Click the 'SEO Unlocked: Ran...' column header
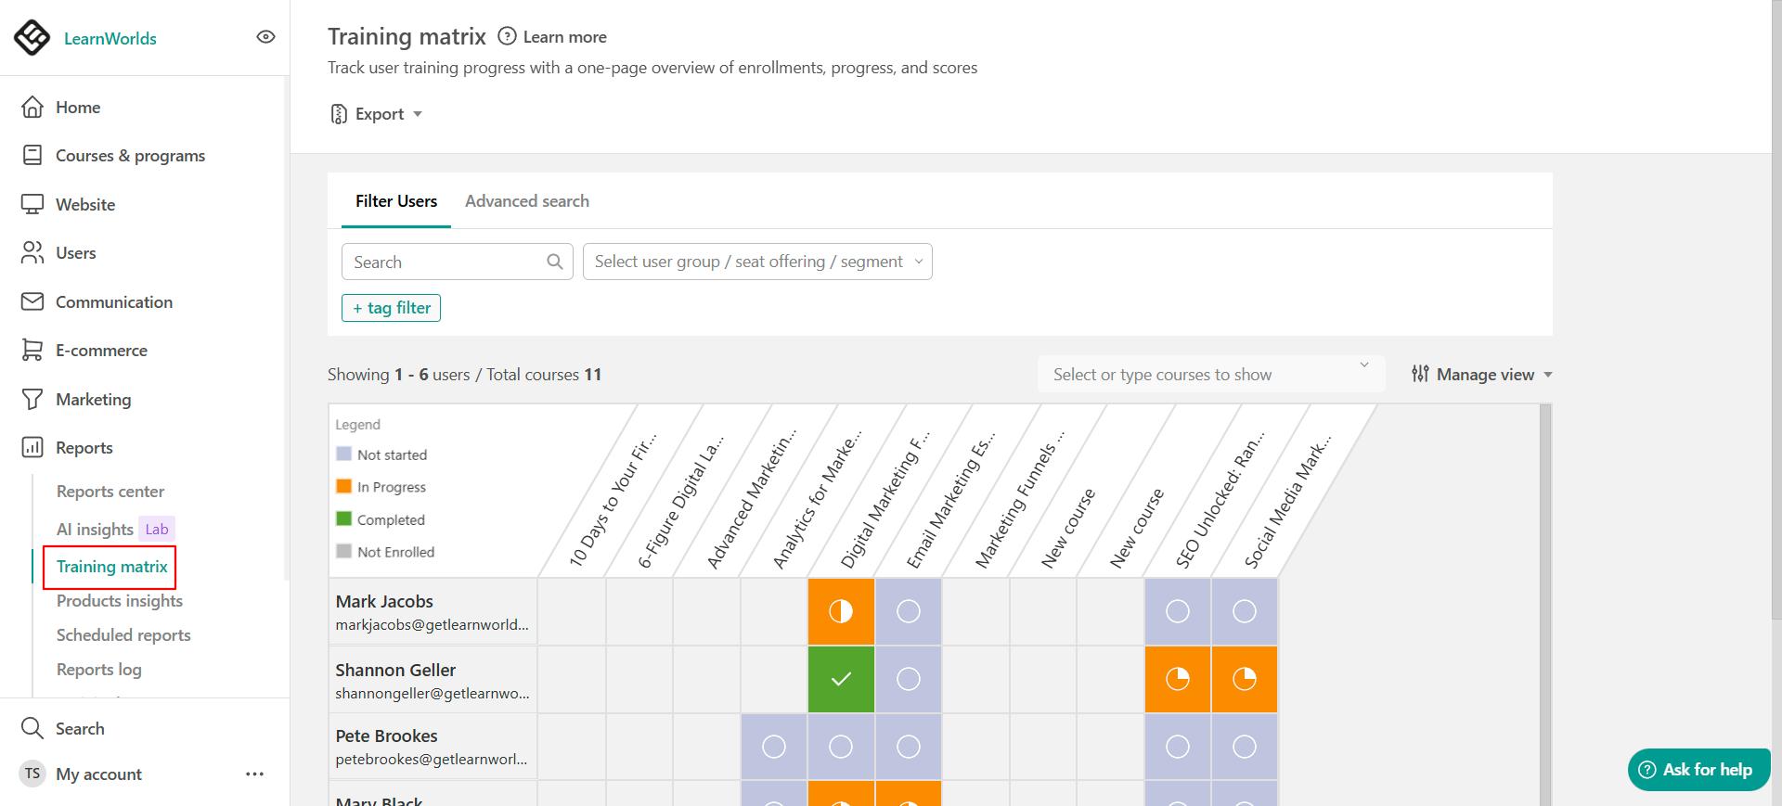 (x=1219, y=499)
